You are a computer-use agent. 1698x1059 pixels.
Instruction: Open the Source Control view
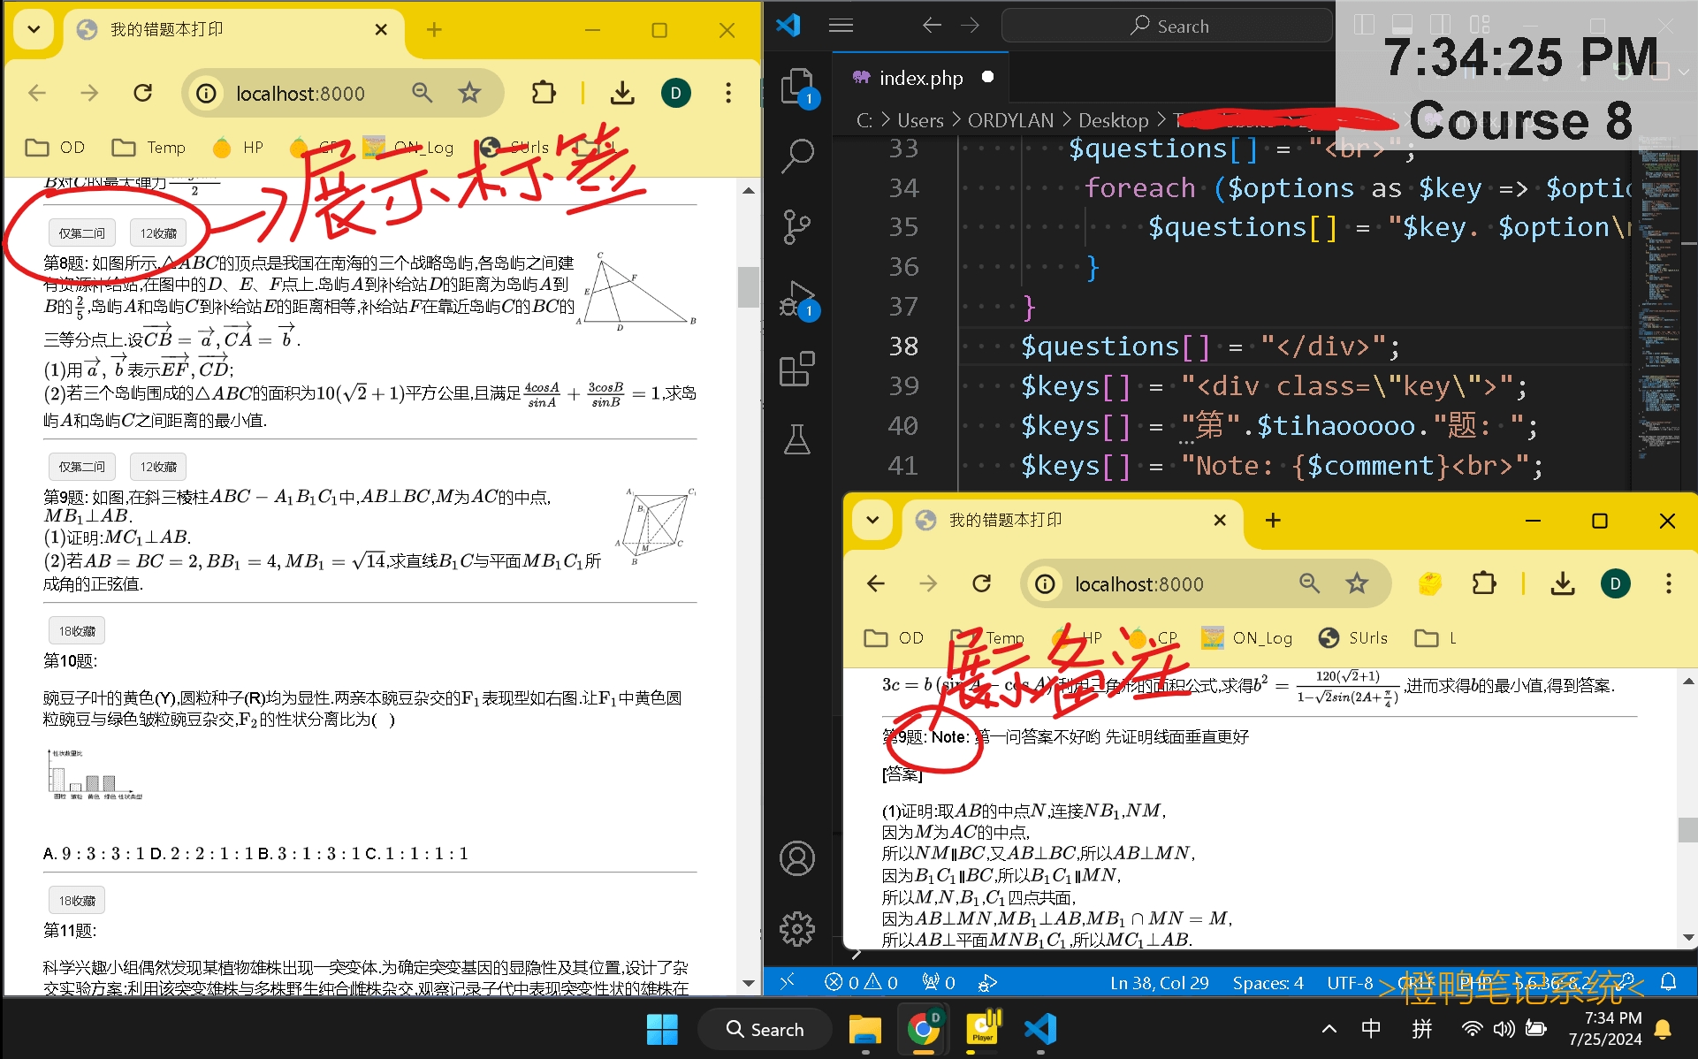coord(796,226)
